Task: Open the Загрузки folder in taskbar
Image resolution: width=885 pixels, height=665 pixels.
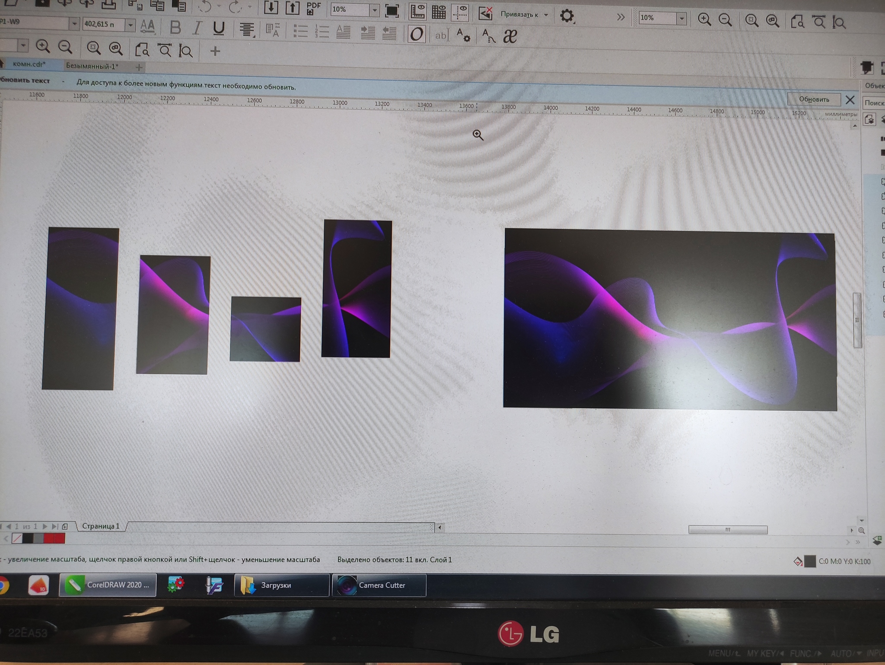Action: tap(282, 585)
